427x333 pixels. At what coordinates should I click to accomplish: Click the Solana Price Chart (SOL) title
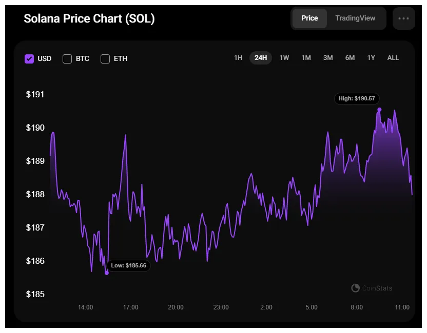[x=89, y=18]
